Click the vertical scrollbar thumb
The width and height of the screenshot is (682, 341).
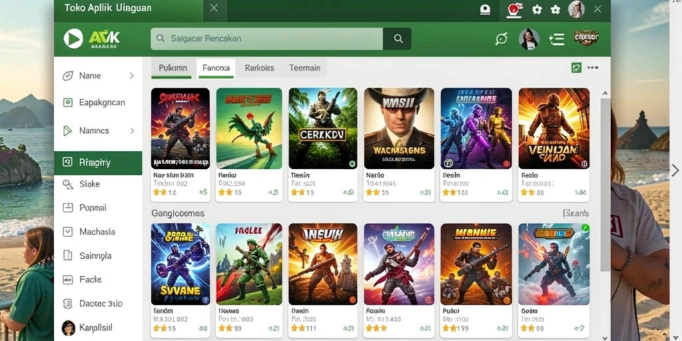point(605,185)
